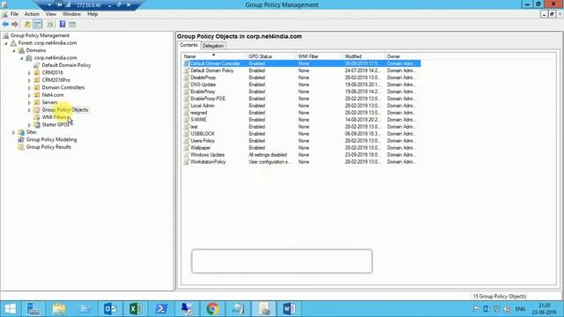Image resolution: width=564 pixels, height=317 pixels.
Task: Expand the Domain Controllers node
Action: [x=29, y=88]
